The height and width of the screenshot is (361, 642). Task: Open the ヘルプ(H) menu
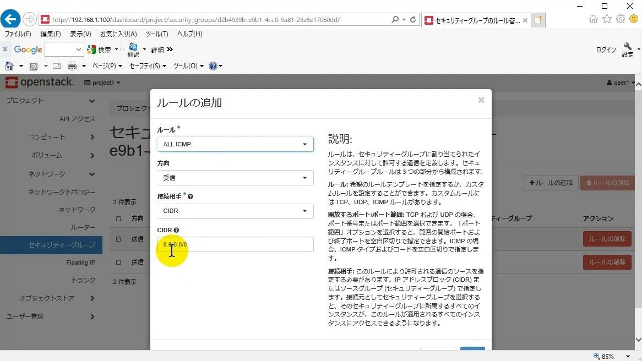click(189, 34)
